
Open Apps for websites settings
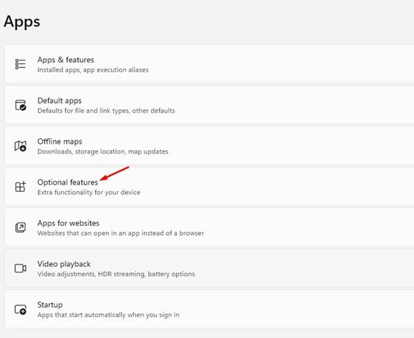coord(209,227)
